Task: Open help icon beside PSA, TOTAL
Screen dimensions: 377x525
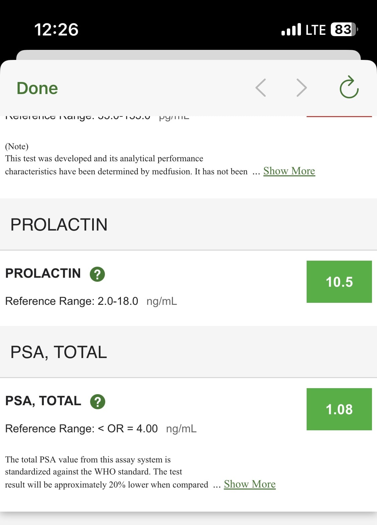Action: click(x=98, y=402)
